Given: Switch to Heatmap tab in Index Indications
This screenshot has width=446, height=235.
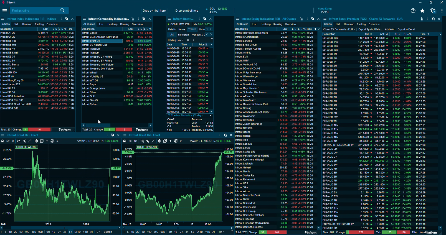Looking at the screenshot, I should 27,24.
